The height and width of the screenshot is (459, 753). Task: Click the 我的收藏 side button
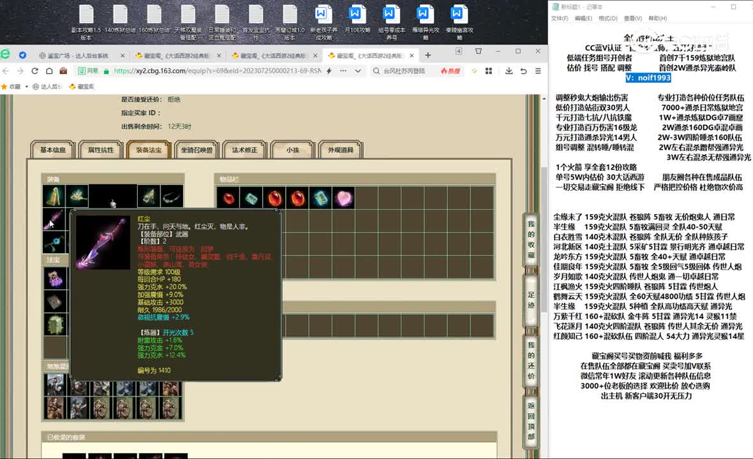[531, 239]
